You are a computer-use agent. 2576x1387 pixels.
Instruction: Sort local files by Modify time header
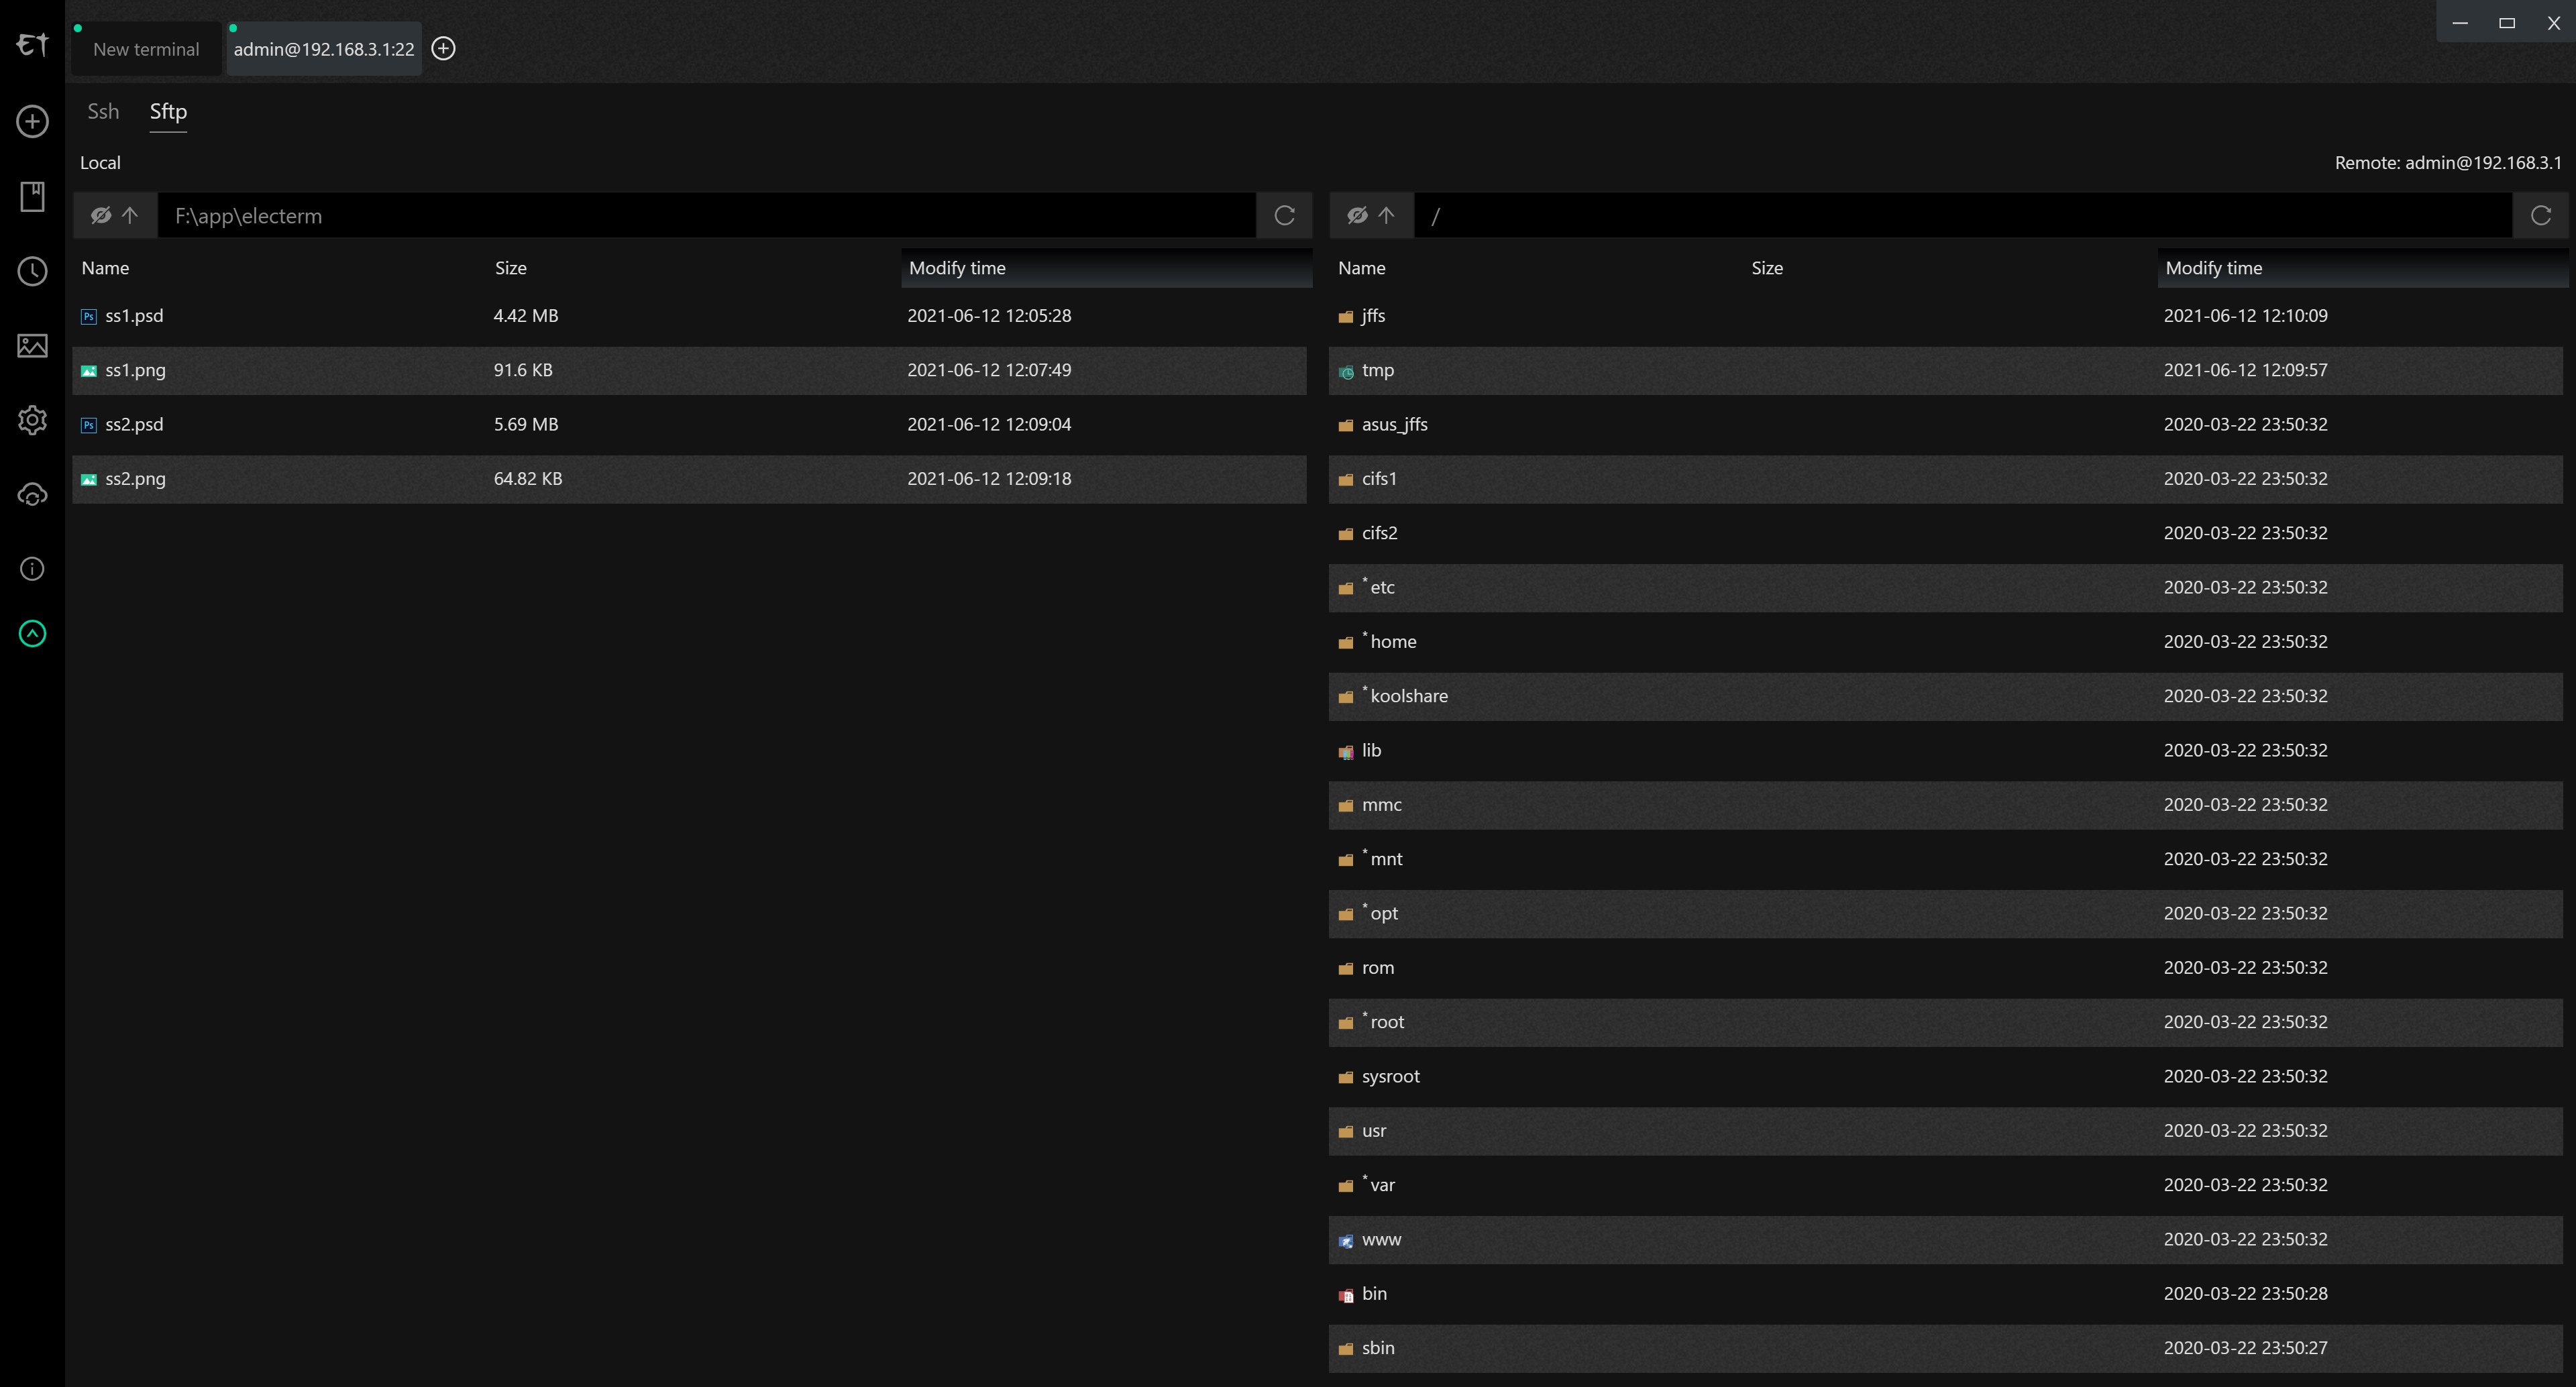957,268
